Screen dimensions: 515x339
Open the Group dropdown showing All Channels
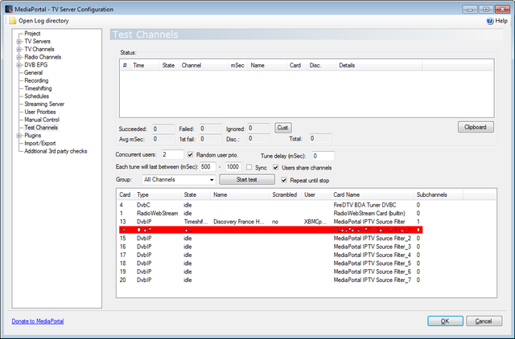177,180
